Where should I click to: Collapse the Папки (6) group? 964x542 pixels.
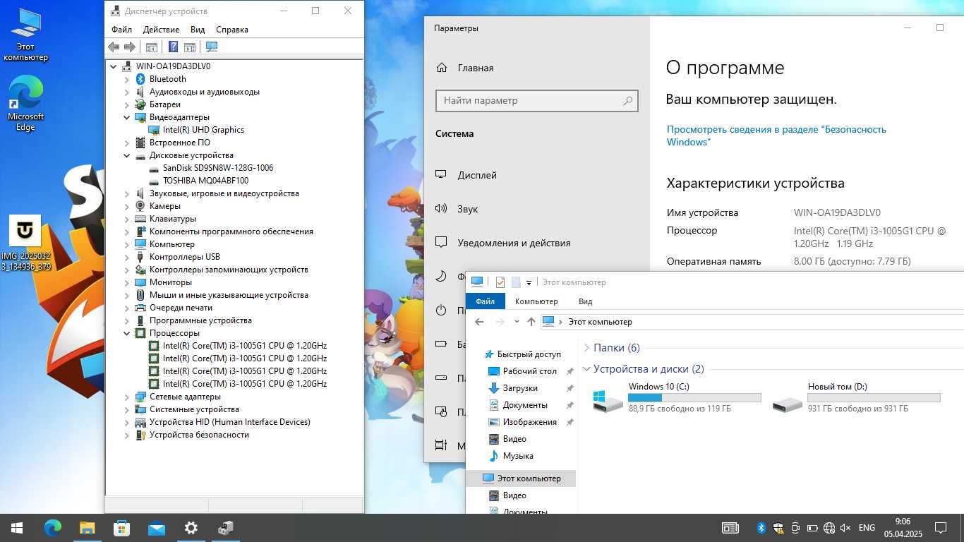tap(586, 348)
